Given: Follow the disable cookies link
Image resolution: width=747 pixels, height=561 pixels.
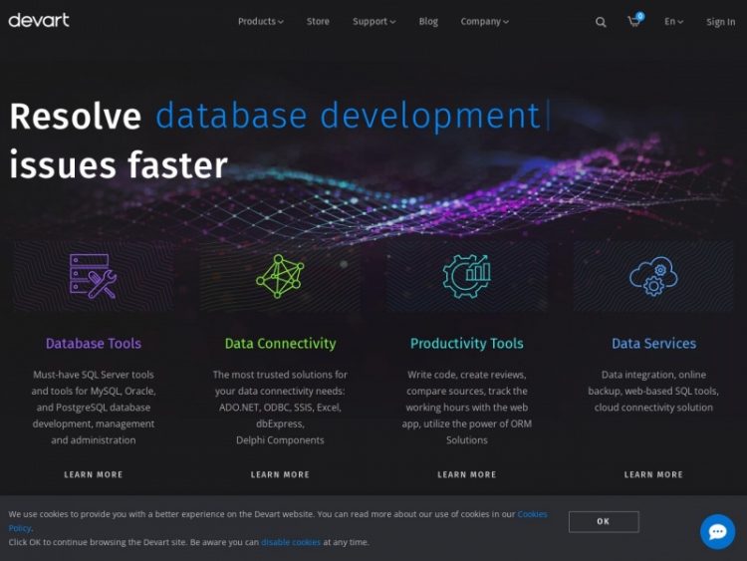Looking at the screenshot, I should [x=291, y=542].
